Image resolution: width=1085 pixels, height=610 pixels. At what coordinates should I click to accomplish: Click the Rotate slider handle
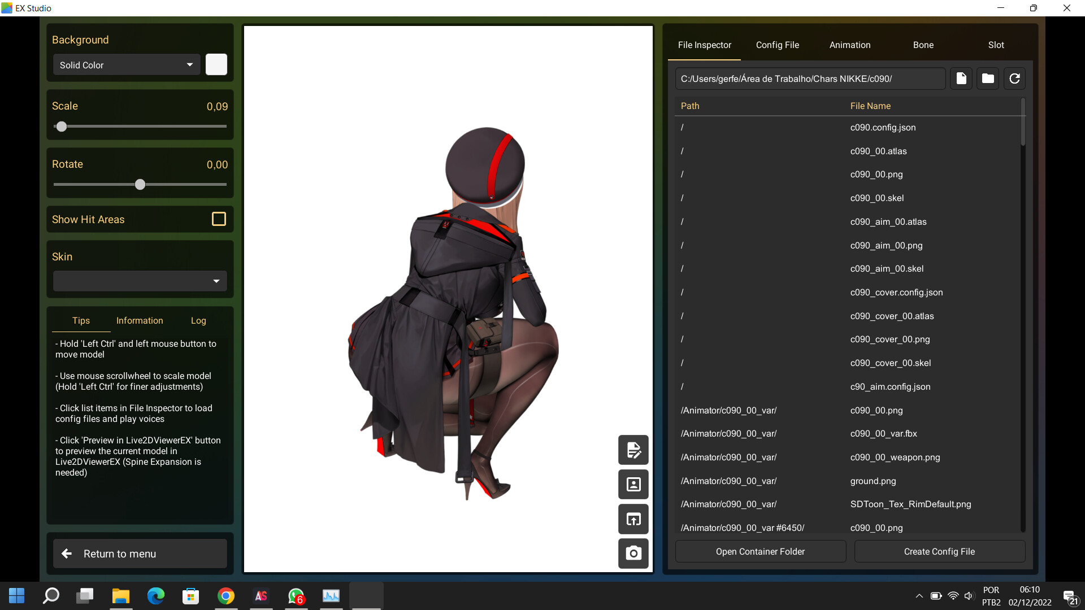(x=140, y=184)
